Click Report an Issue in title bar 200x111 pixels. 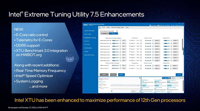(x=179, y=25)
